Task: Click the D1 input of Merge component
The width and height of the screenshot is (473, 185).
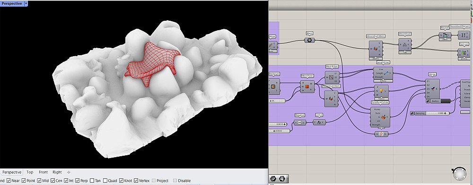Action: click(x=428, y=81)
